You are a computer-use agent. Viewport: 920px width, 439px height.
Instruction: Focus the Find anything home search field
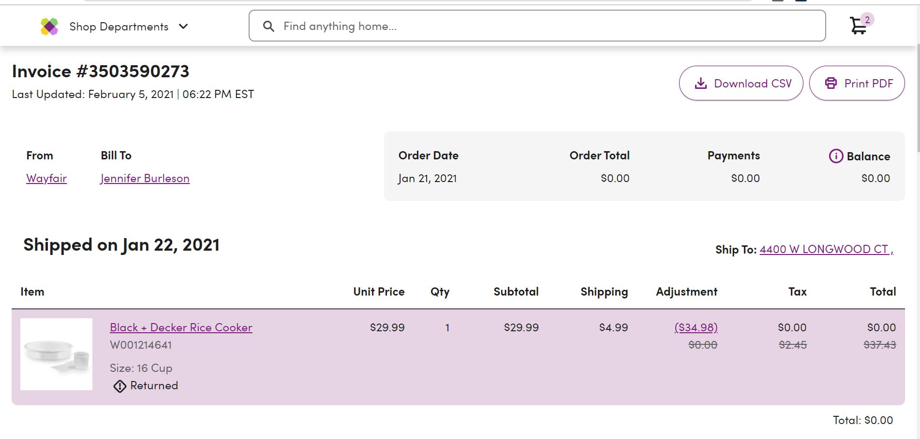[x=537, y=26]
